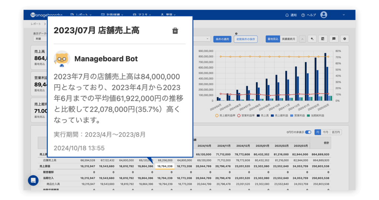Toggle the 0円行の非表示 switch
This screenshot has width=379, height=200.
coord(308,132)
